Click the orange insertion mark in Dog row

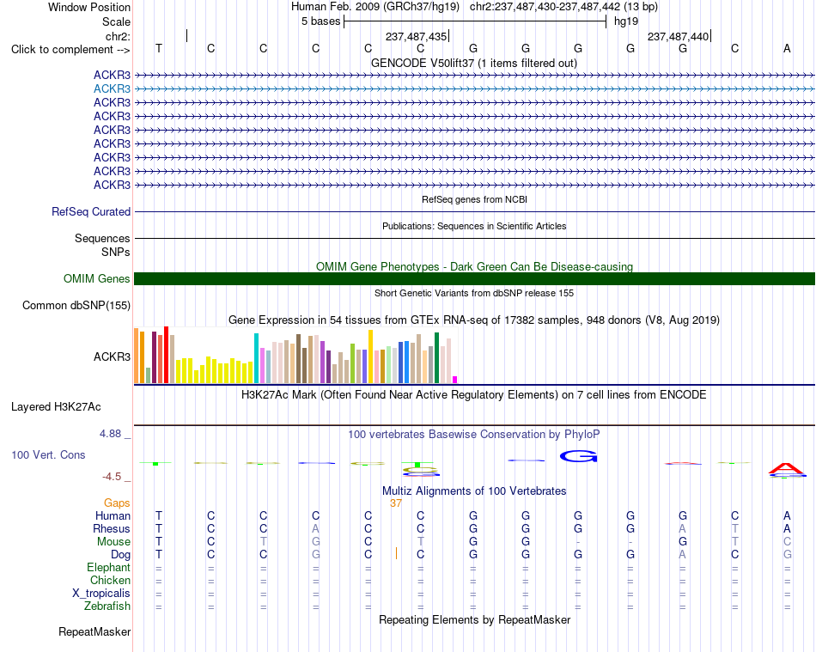[x=397, y=553]
